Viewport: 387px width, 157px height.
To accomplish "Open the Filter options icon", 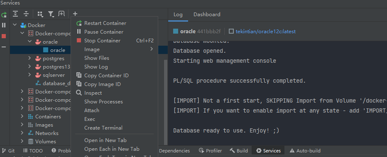I will pyautogui.click(x=51, y=14).
